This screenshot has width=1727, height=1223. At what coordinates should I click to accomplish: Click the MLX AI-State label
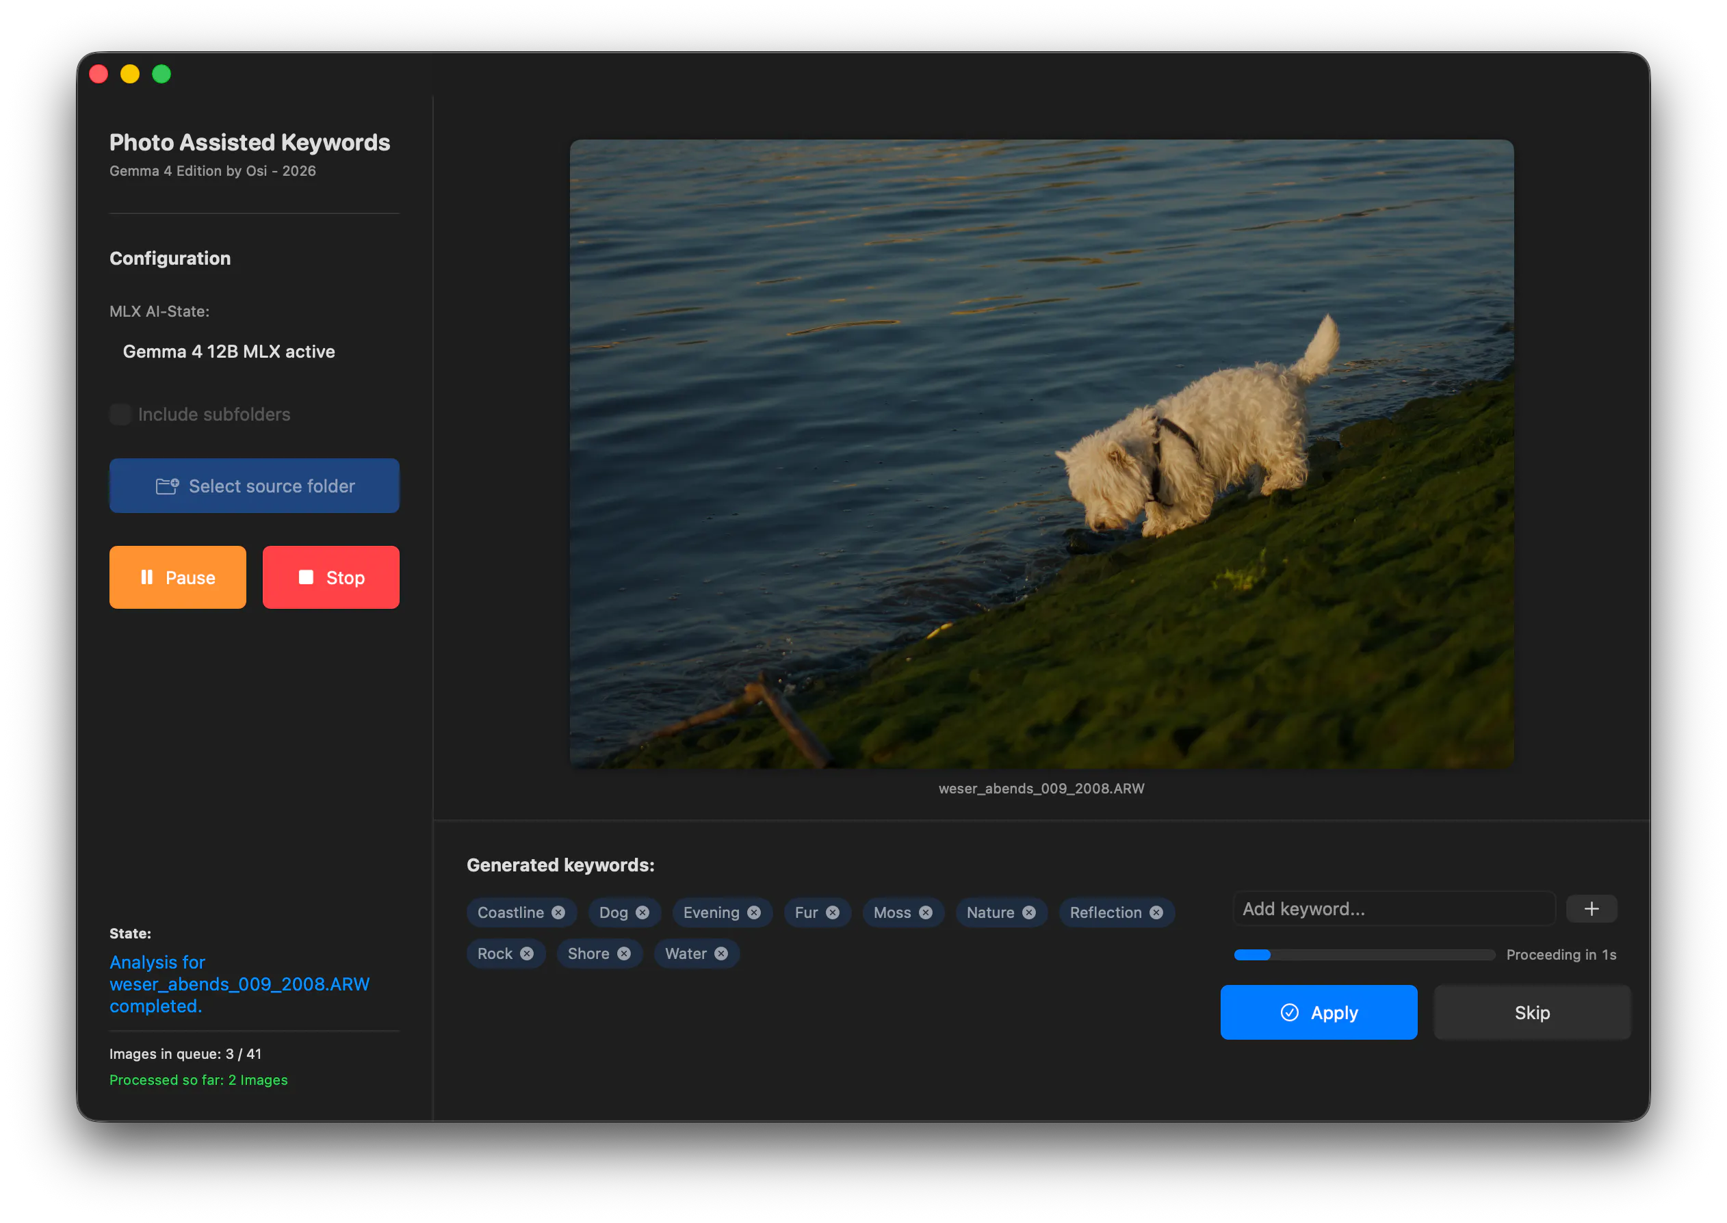click(159, 311)
